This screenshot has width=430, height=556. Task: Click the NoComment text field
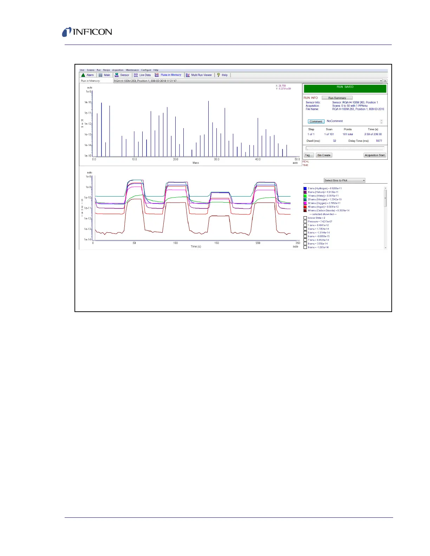click(x=335, y=121)
